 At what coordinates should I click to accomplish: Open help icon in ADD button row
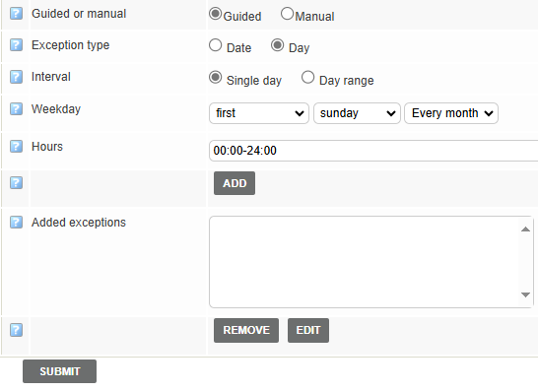(x=16, y=182)
